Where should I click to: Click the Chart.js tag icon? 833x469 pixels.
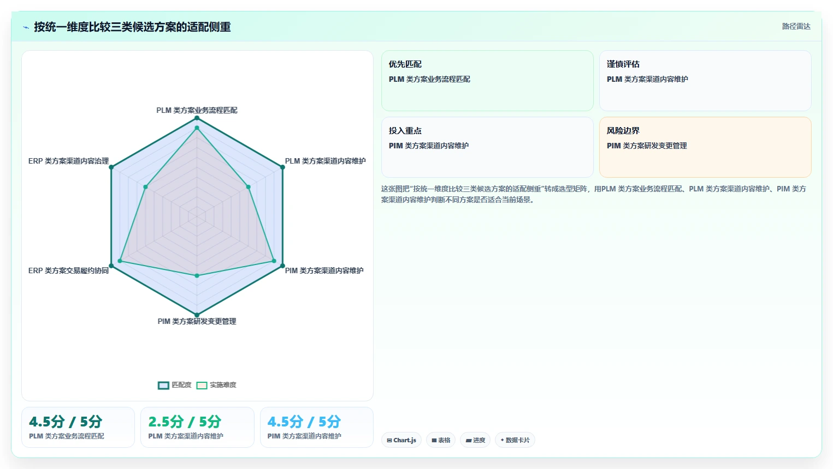[389, 441]
